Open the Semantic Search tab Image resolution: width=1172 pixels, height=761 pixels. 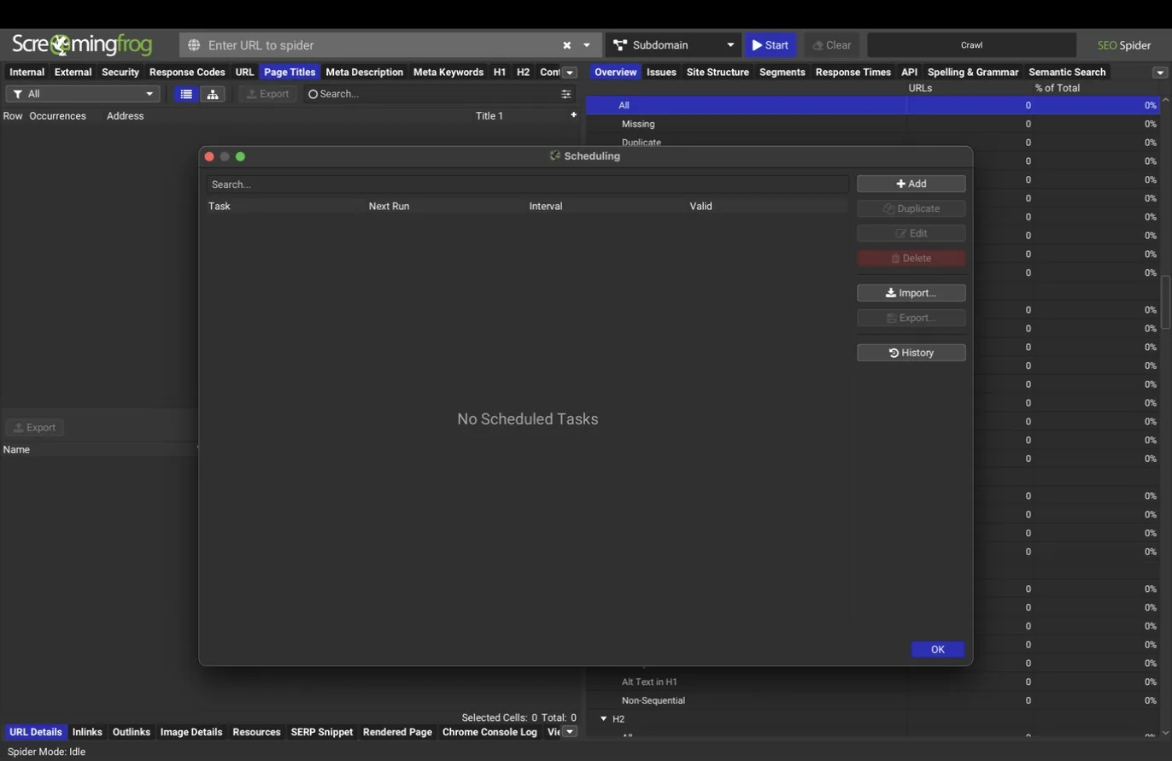pyautogui.click(x=1067, y=72)
